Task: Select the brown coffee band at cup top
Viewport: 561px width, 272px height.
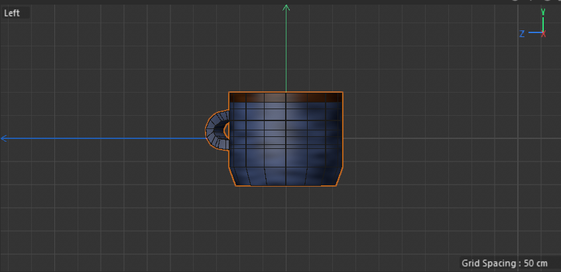Action: [286, 97]
